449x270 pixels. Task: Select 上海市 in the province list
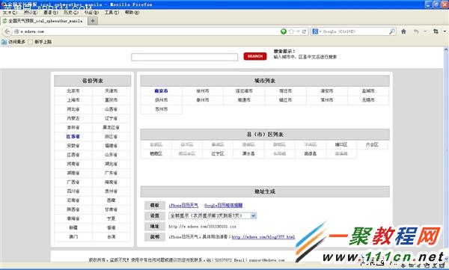[73, 100]
